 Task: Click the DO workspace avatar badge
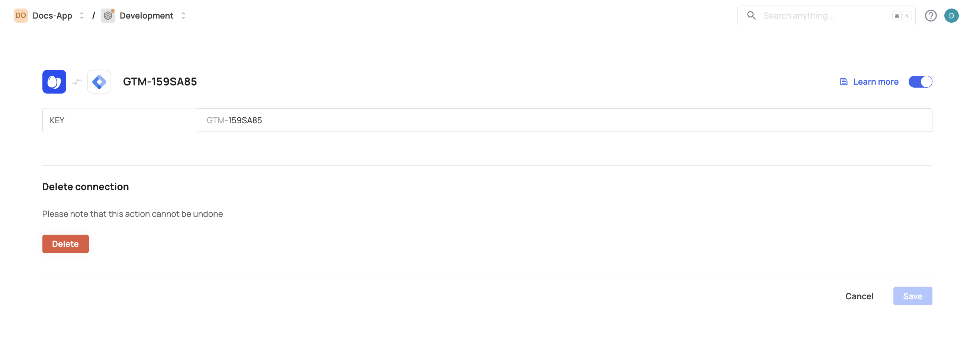[x=21, y=16]
